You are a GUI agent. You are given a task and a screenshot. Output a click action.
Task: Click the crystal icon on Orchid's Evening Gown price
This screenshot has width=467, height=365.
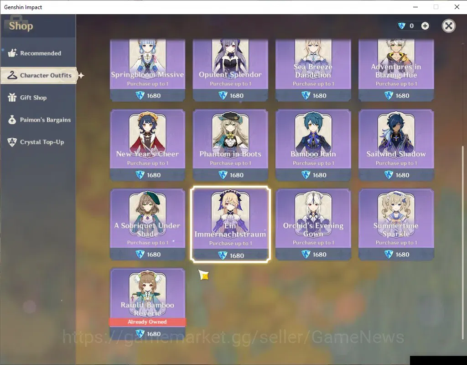coord(306,254)
